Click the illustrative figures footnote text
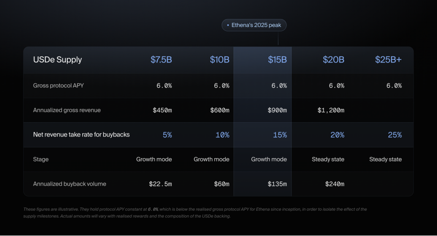 195,213
